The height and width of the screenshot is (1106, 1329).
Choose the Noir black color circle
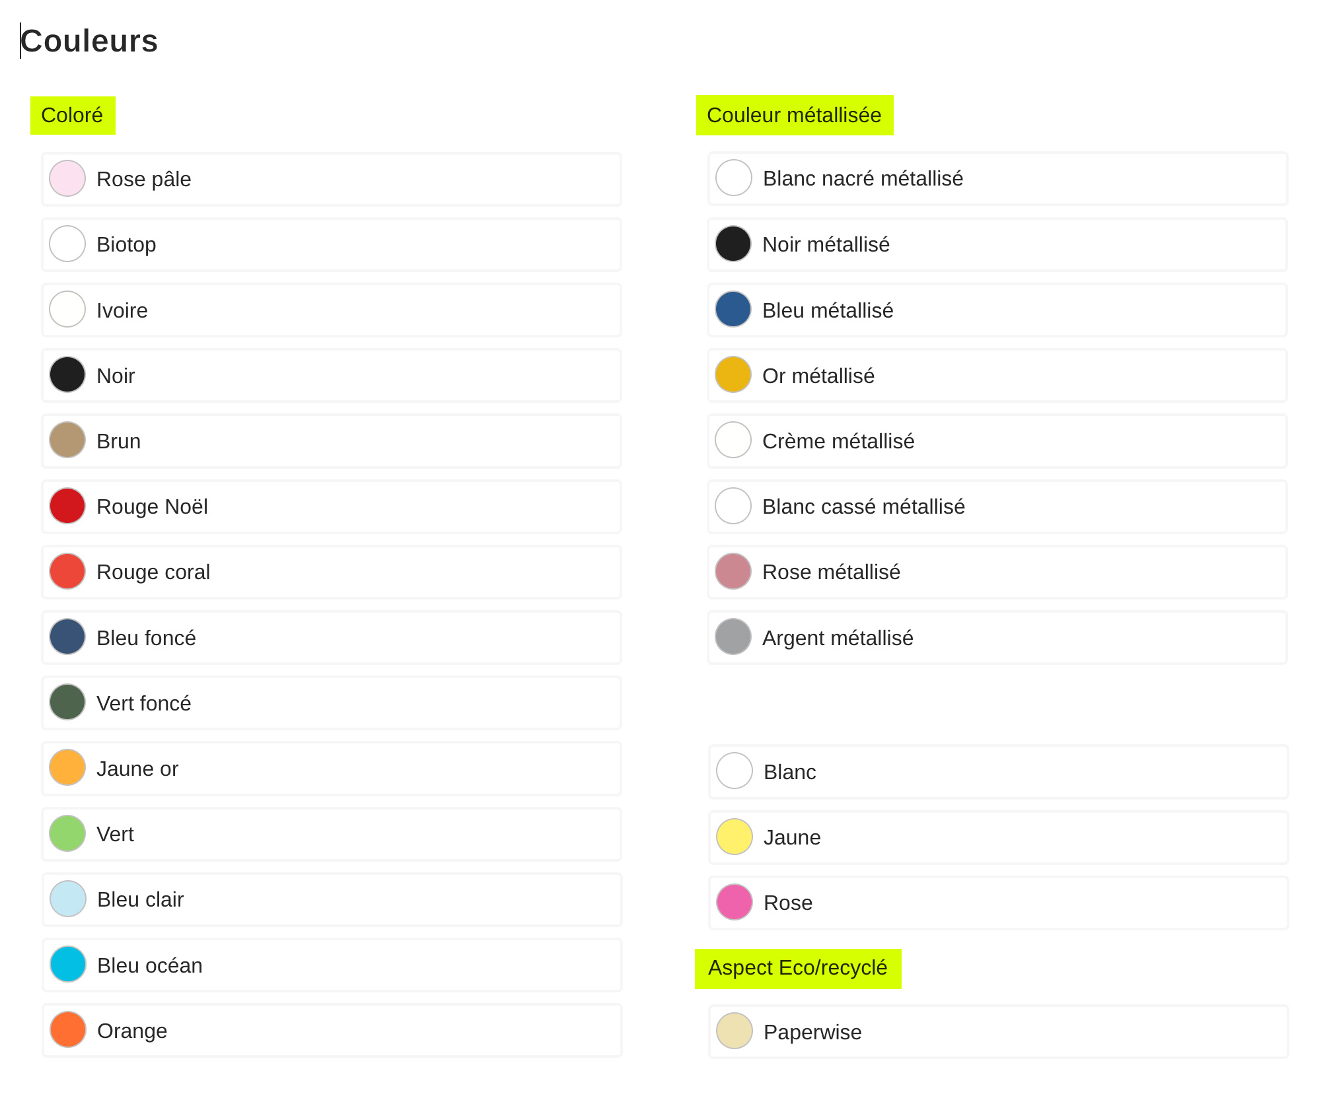point(67,375)
